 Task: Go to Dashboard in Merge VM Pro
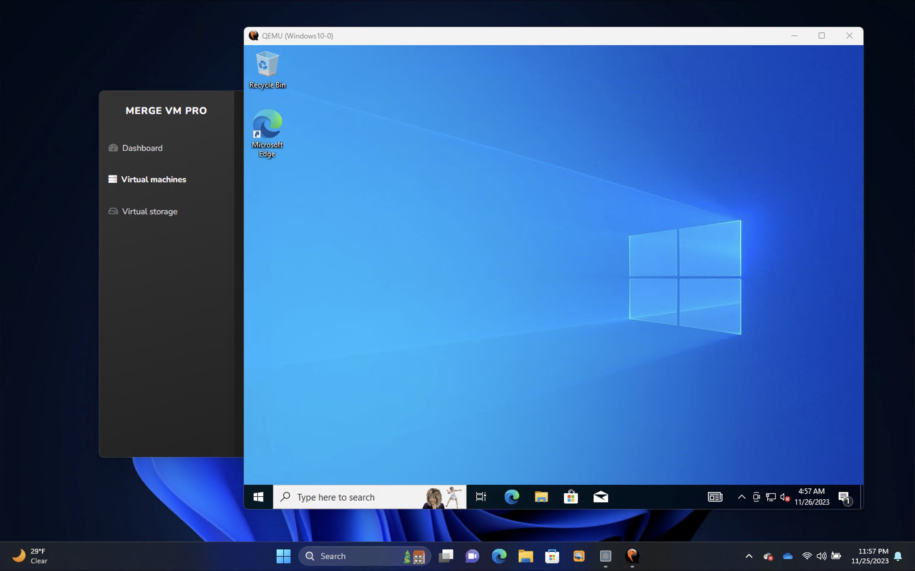[x=142, y=148]
